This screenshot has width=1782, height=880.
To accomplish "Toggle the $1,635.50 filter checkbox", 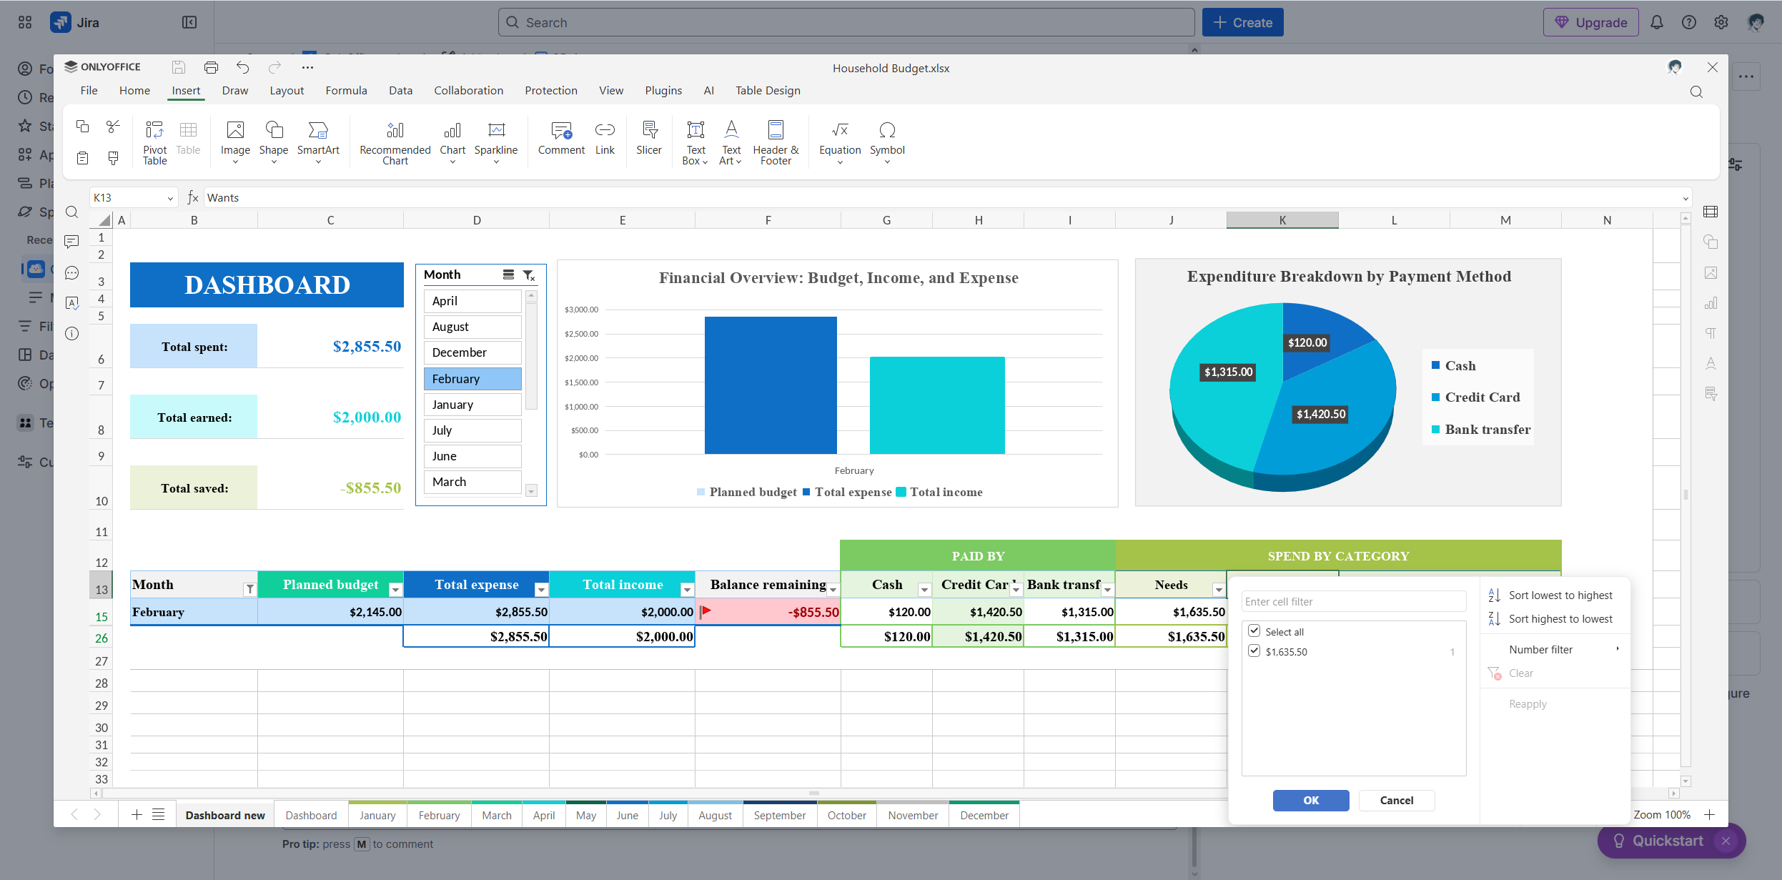I will 1255,650.
